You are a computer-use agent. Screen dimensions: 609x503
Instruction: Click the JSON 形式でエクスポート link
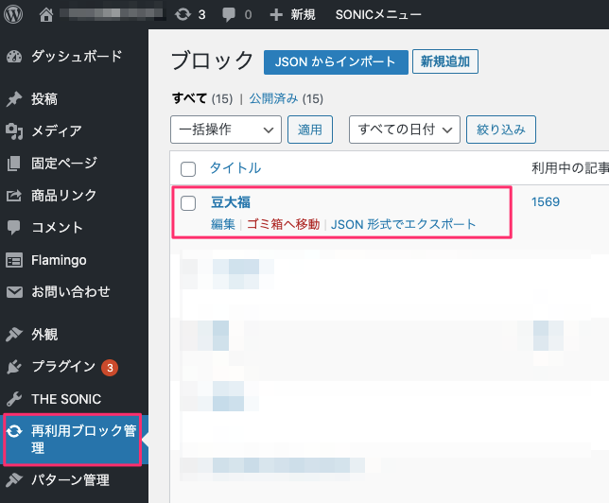pos(403,224)
